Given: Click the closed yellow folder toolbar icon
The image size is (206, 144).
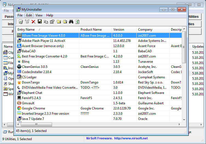Looking at the screenshot, I should [x=59, y=22].
